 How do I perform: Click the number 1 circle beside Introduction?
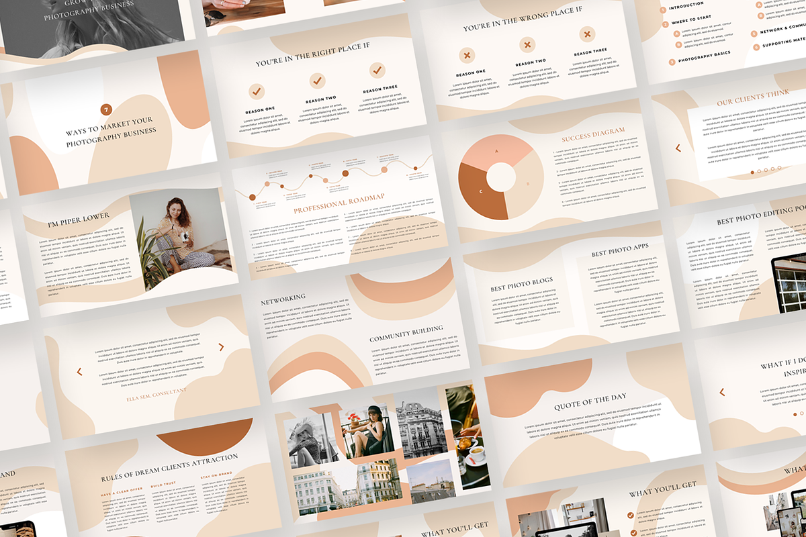(x=662, y=9)
